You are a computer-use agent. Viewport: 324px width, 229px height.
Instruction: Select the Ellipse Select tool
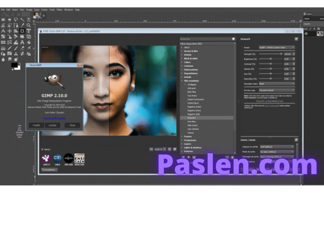(9, 20)
